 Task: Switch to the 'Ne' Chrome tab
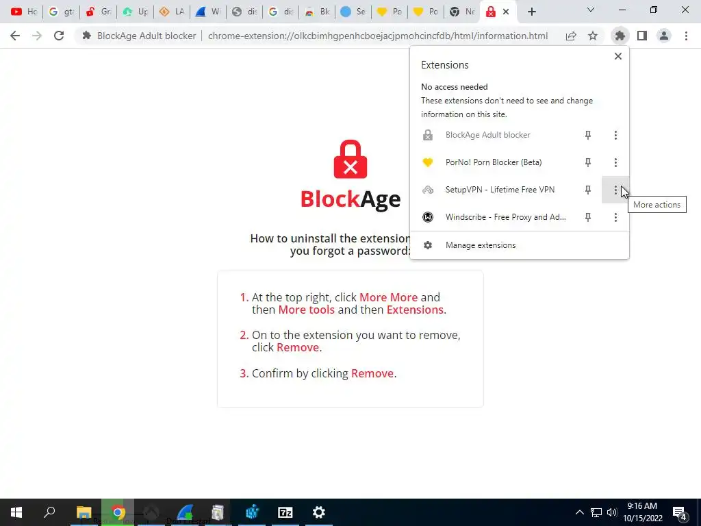462,12
